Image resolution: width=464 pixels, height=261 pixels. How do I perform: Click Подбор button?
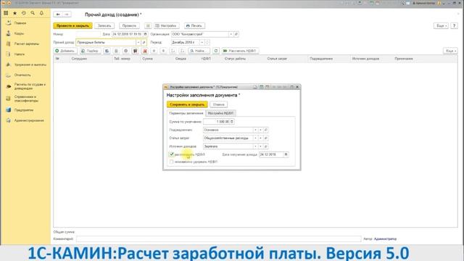pyautogui.click(x=90, y=51)
